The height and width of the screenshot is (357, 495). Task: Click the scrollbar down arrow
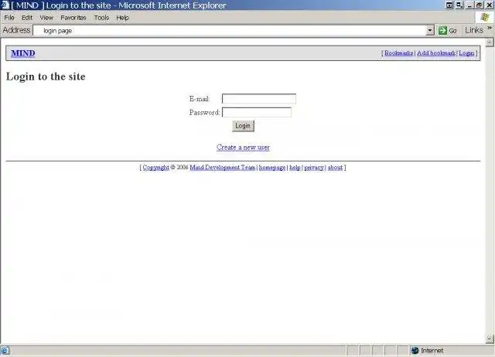click(490, 339)
